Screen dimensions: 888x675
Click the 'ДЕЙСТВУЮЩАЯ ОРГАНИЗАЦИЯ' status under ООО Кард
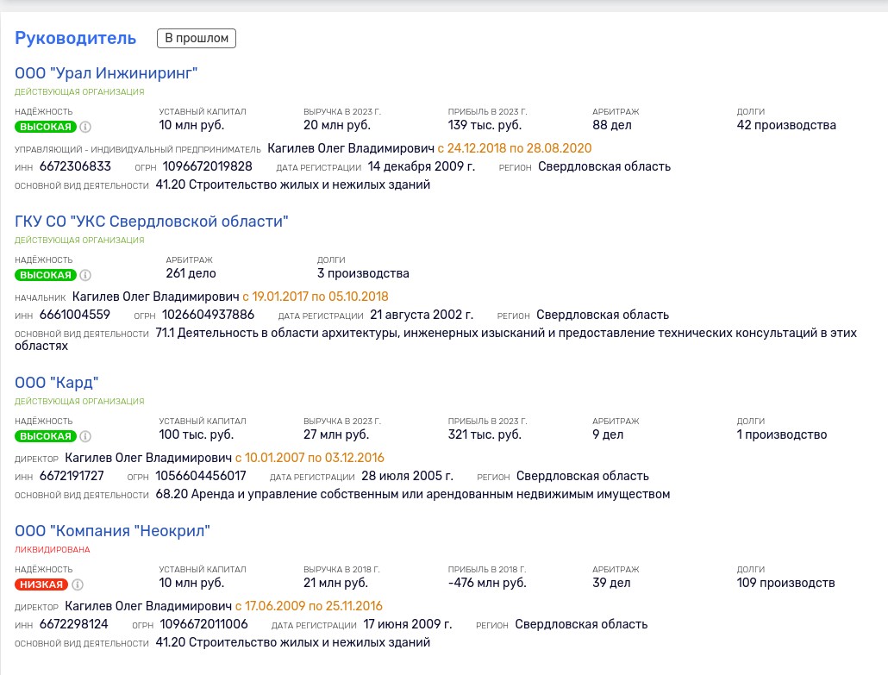79,402
